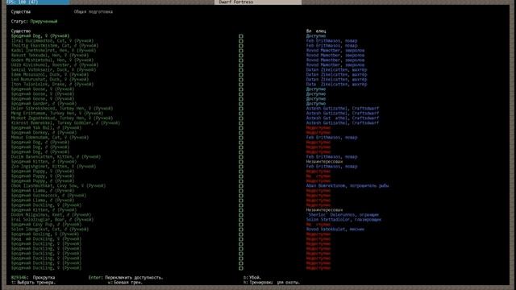
Task: Toggle availability box in the Gander row
Action: (241, 104)
